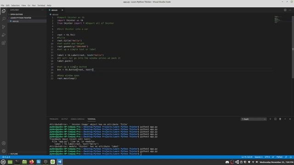Open the Selection menu
The height and width of the screenshot is (165, 294).
15,5
